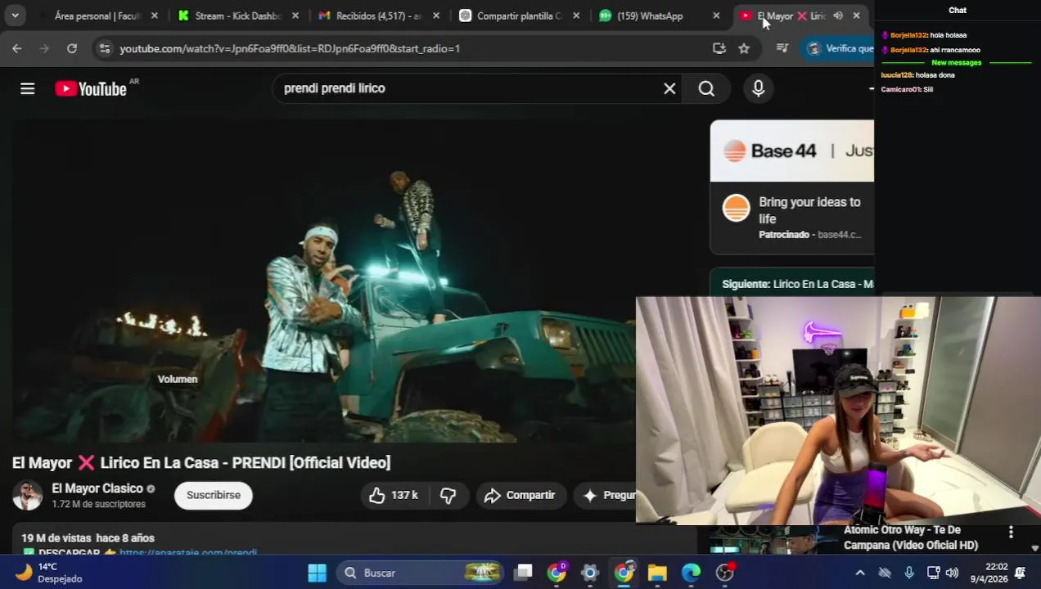
Task: Open the YouTube hamburger guide menu
Action: (28, 88)
